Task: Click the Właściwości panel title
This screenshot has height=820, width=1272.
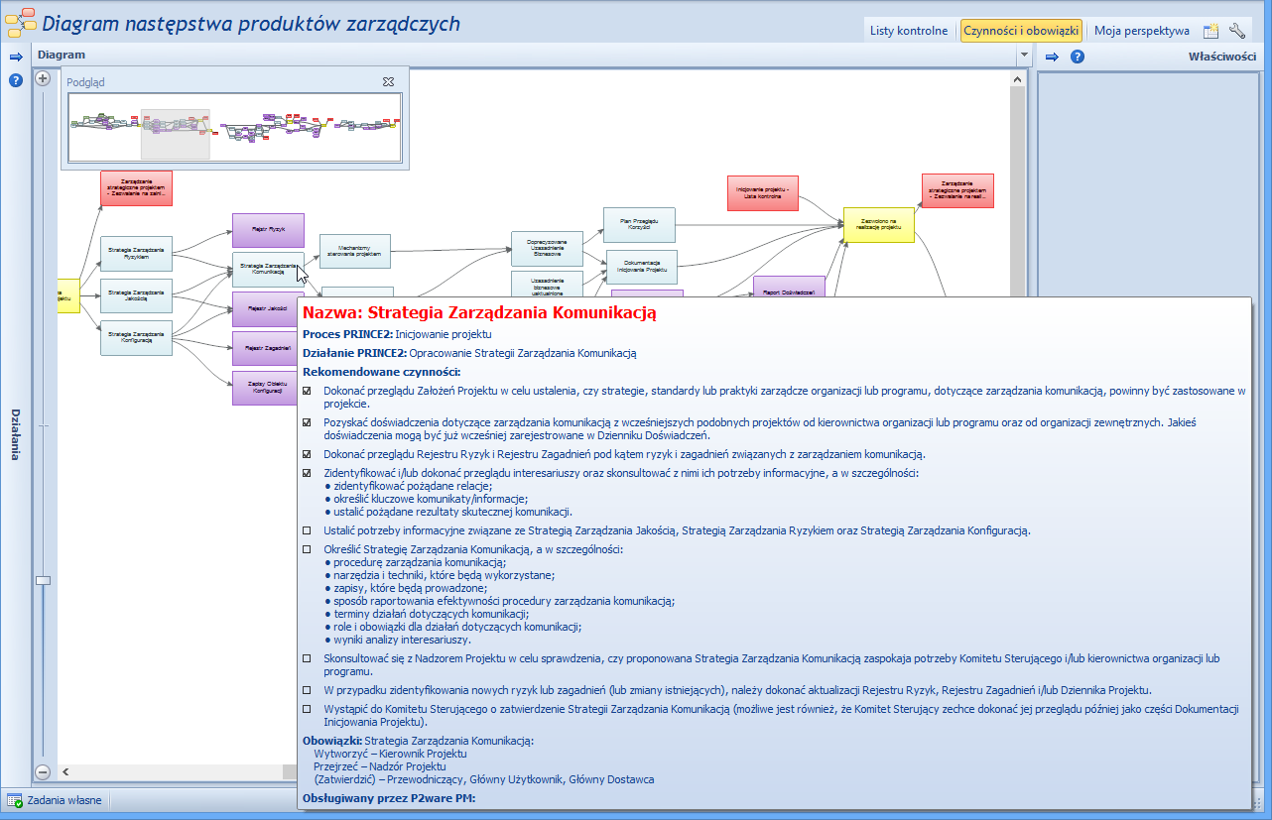Action: click(x=1221, y=57)
